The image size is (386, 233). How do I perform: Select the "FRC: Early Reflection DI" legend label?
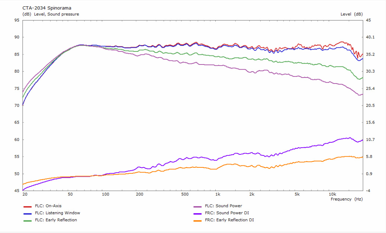point(229,220)
